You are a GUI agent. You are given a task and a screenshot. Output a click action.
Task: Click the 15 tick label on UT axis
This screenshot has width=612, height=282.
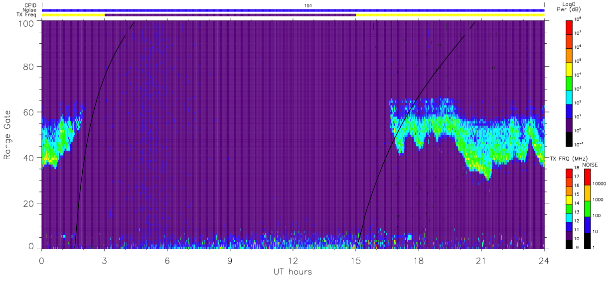356,260
